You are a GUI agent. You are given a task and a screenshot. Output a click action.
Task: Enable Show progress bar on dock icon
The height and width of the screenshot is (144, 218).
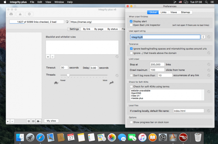click(x=131, y=122)
